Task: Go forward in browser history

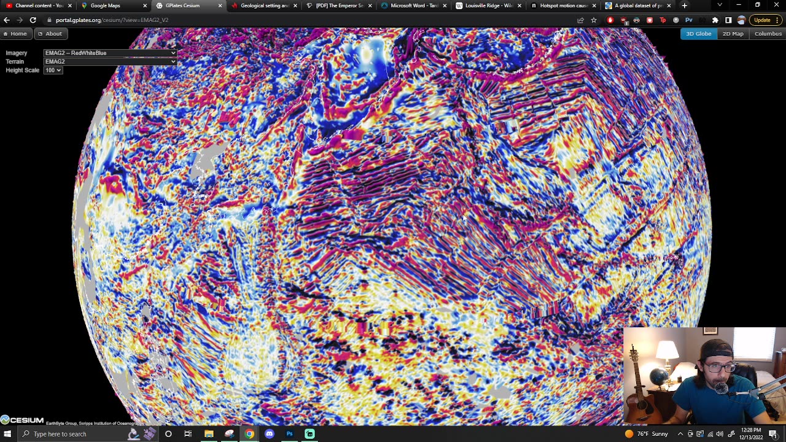Action: (20, 20)
